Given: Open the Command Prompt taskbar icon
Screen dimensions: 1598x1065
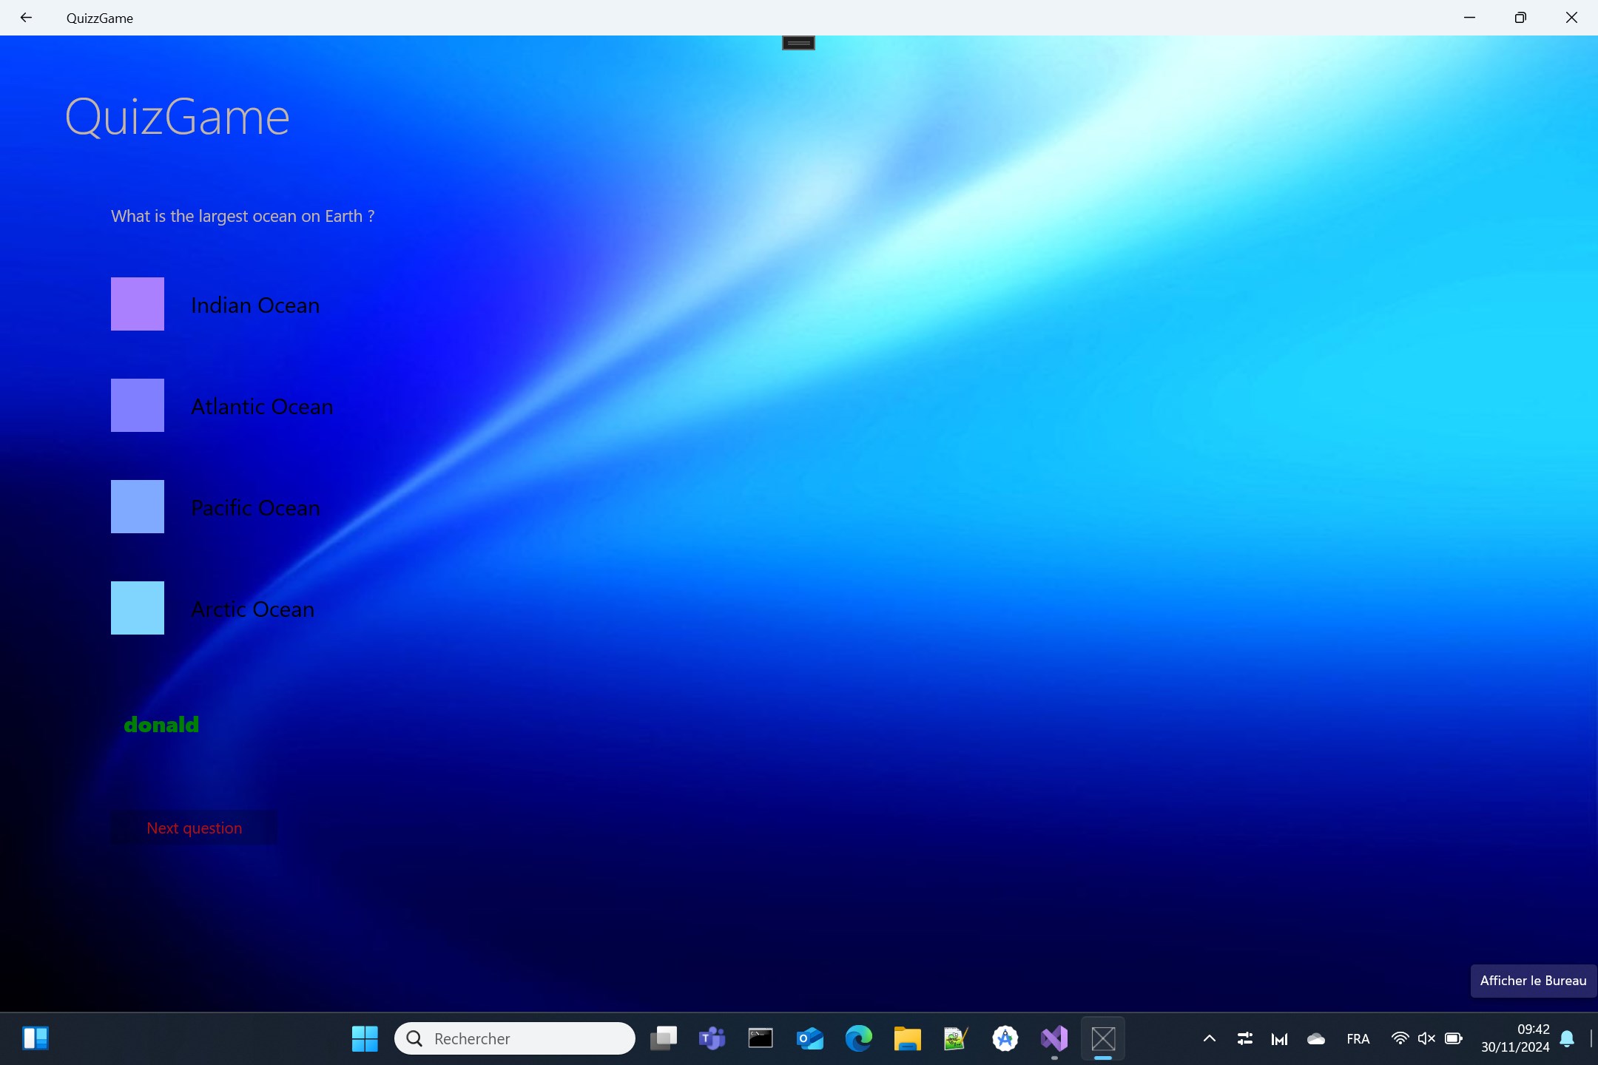Looking at the screenshot, I should (761, 1038).
